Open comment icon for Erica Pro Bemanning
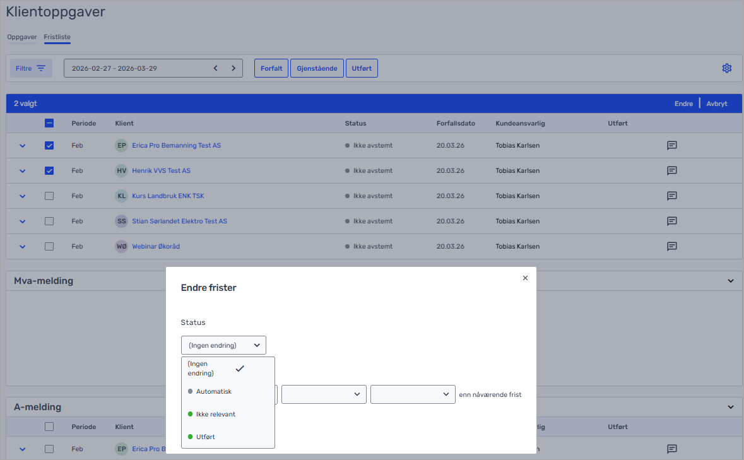Screen dimensions: 744x460 pos(672,146)
